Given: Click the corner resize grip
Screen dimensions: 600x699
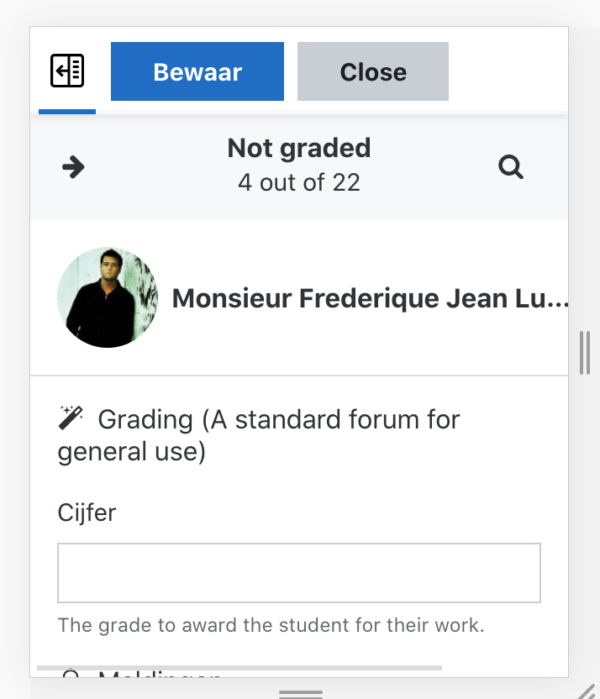Looking at the screenshot, I should [x=587, y=691].
